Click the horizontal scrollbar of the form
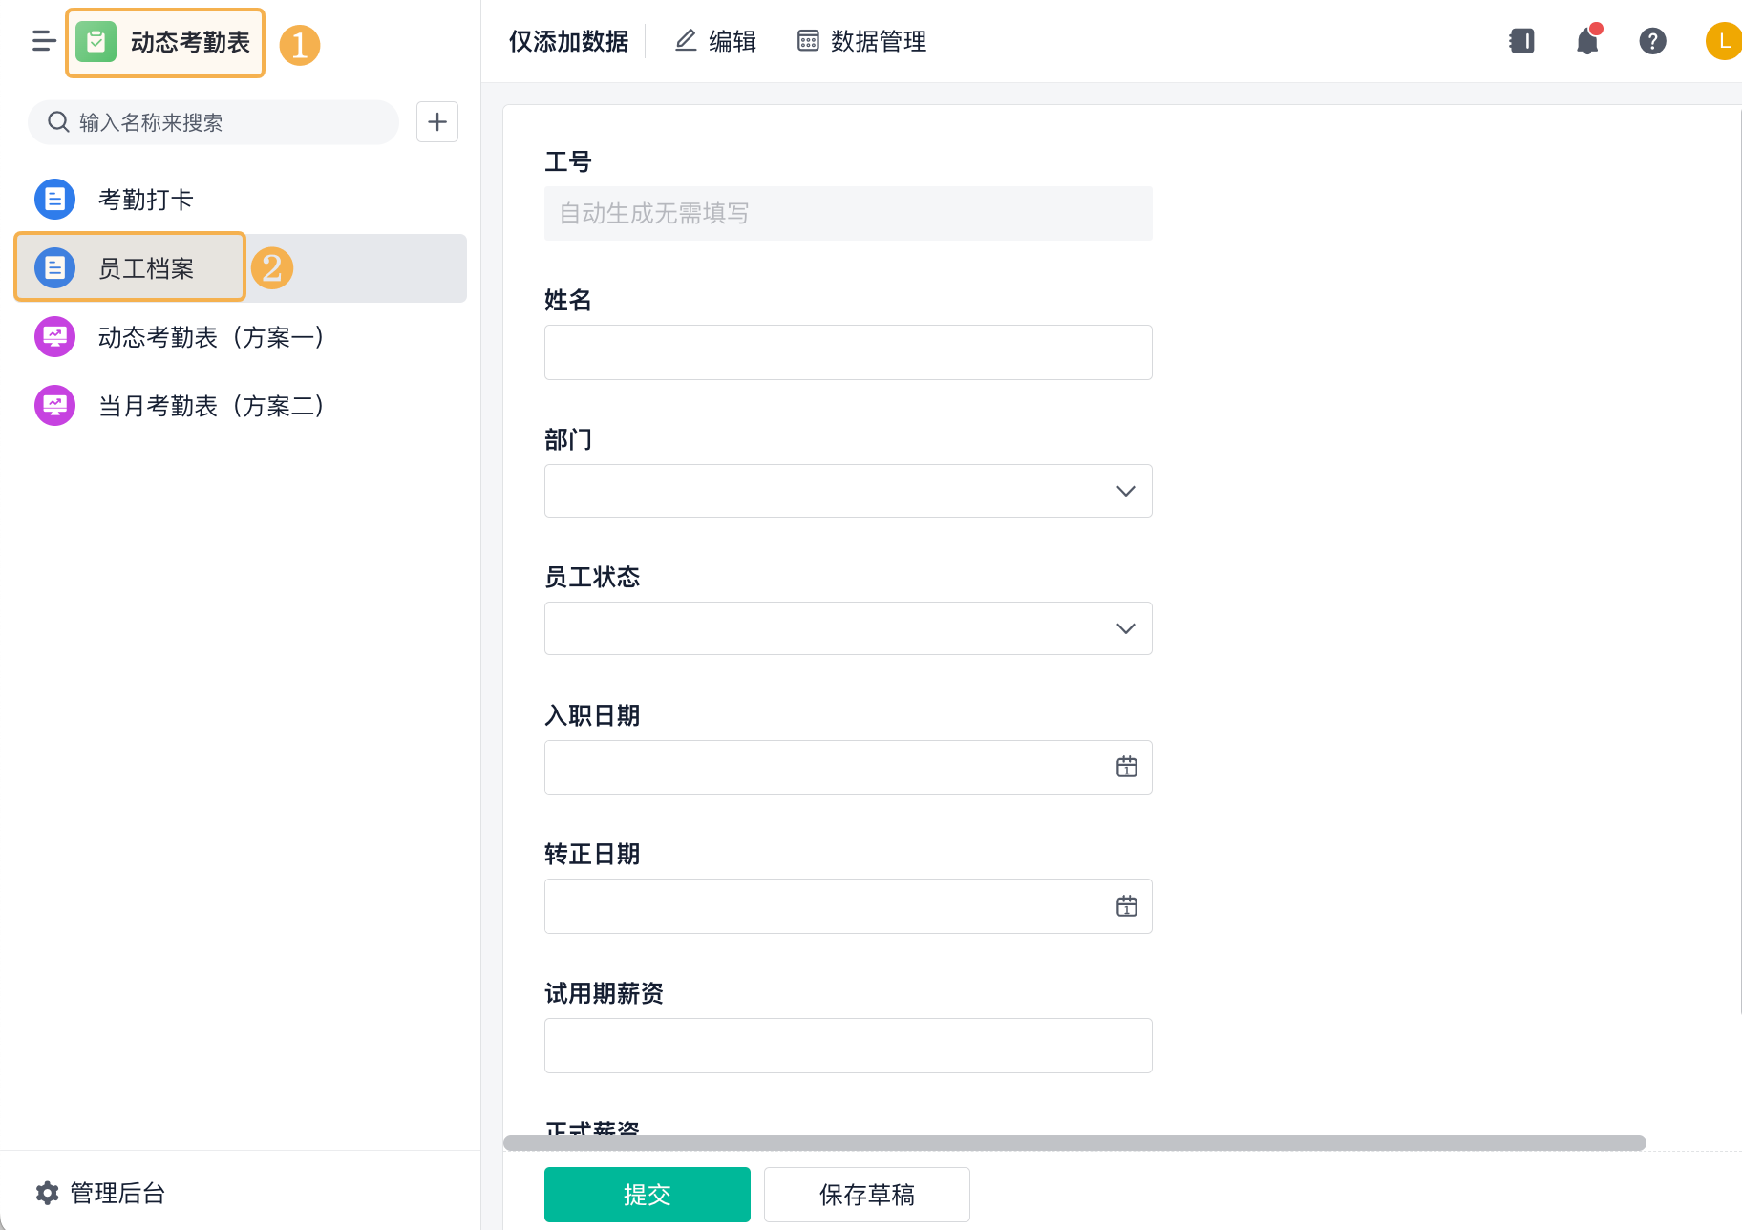The image size is (1742, 1230). pyautogui.click(x=1074, y=1143)
